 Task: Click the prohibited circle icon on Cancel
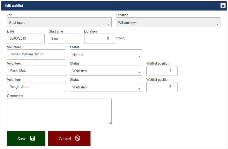click(x=77, y=138)
